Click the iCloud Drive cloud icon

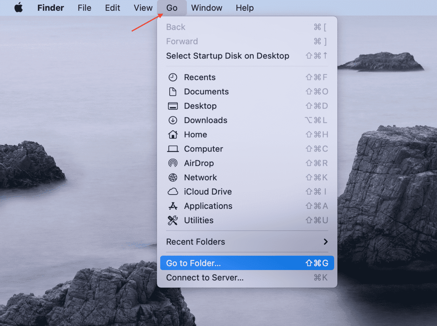173,192
